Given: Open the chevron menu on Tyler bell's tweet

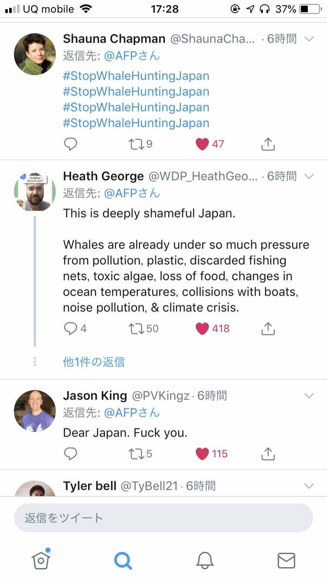Looking at the screenshot, I should point(309,486).
